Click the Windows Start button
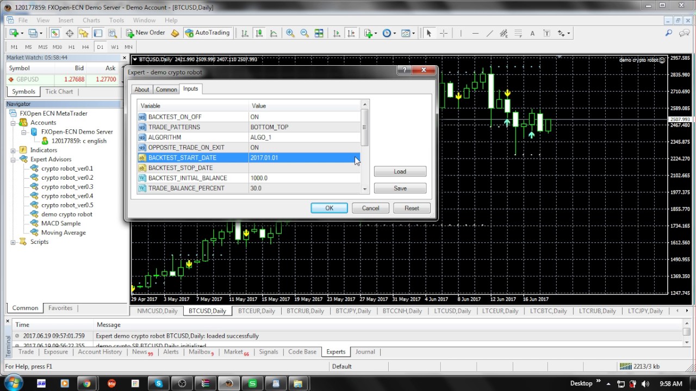The height and width of the screenshot is (391, 696). [13, 383]
